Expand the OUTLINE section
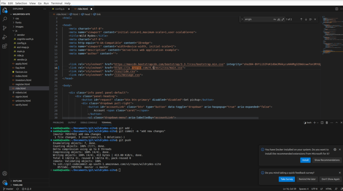This screenshot has width=343, height=191. (17, 181)
